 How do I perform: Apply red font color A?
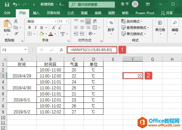(x=51, y=34)
